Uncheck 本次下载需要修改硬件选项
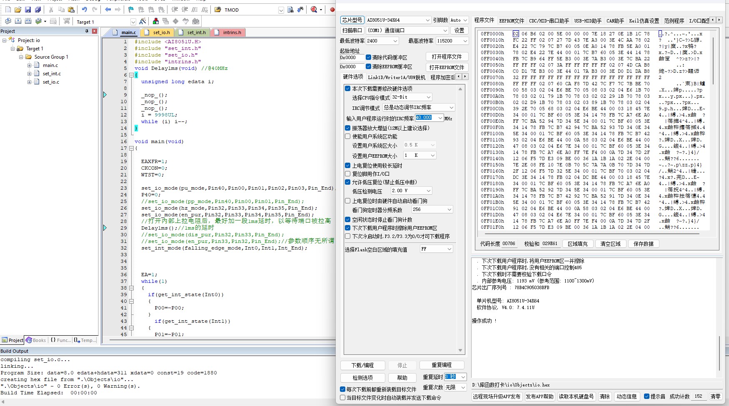729x406 pixels. click(347, 89)
